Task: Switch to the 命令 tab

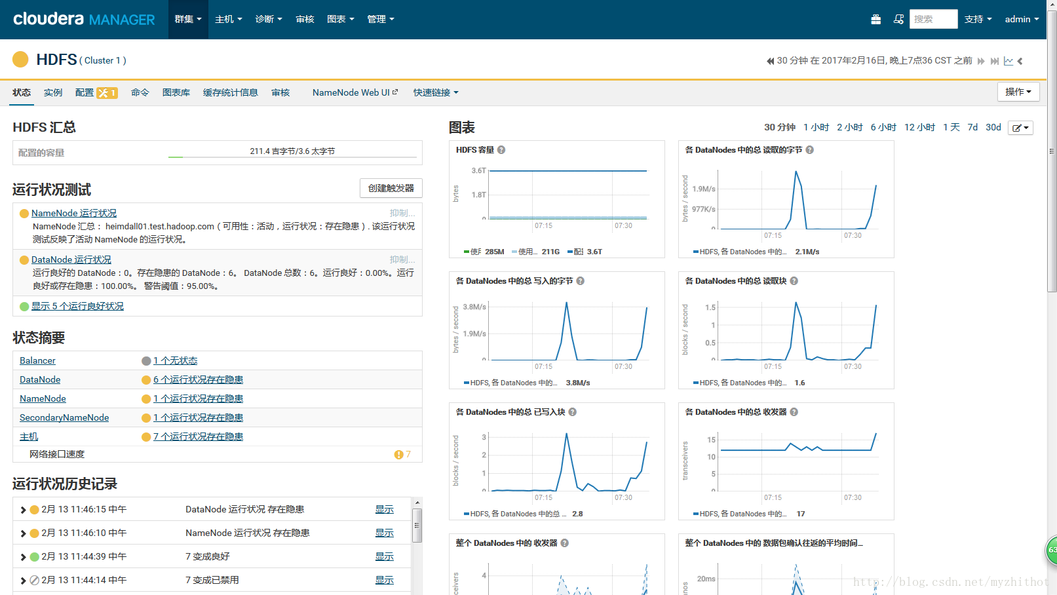Action: pos(140,93)
